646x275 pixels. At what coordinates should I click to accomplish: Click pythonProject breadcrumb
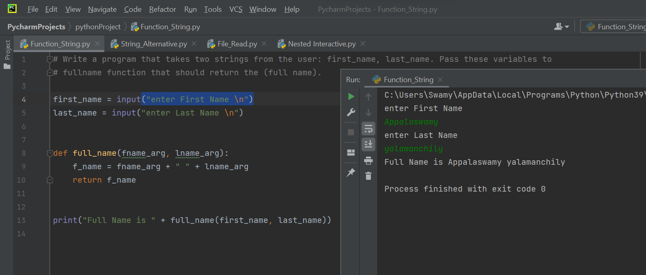tap(98, 26)
